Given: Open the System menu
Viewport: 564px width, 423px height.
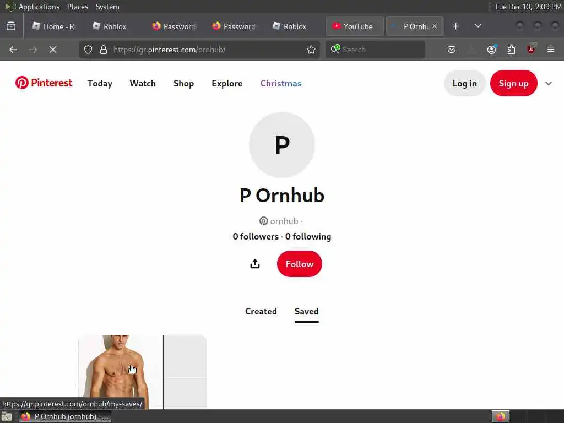Looking at the screenshot, I should (107, 7).
